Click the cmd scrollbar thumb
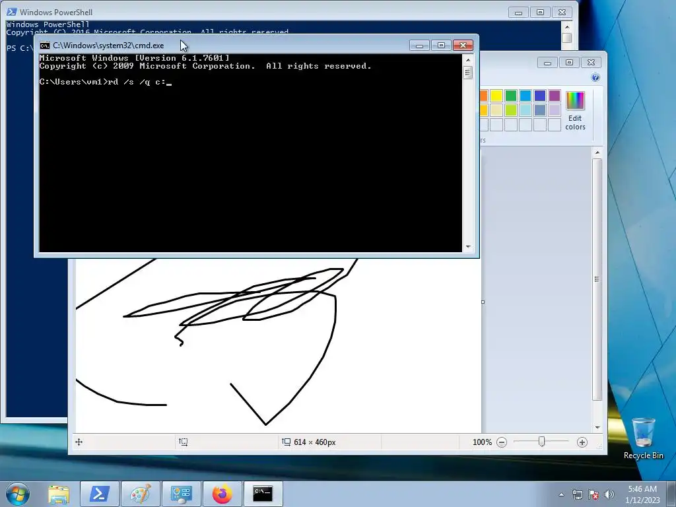 point(468,73)
